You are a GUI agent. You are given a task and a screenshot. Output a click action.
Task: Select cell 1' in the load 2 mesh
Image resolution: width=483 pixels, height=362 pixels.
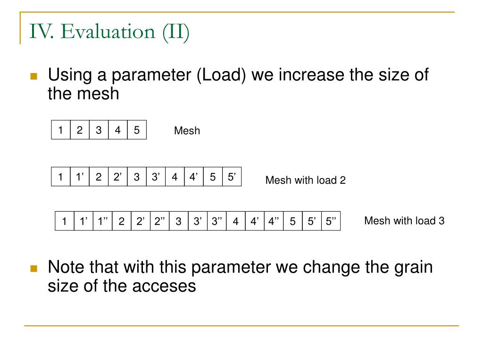coord(80,177)
